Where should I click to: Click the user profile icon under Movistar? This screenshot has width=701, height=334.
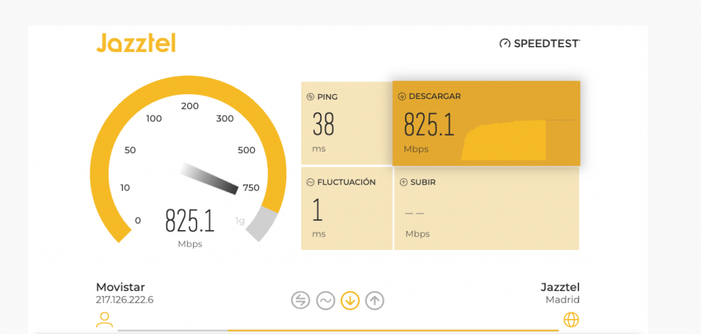click(105, 320)
